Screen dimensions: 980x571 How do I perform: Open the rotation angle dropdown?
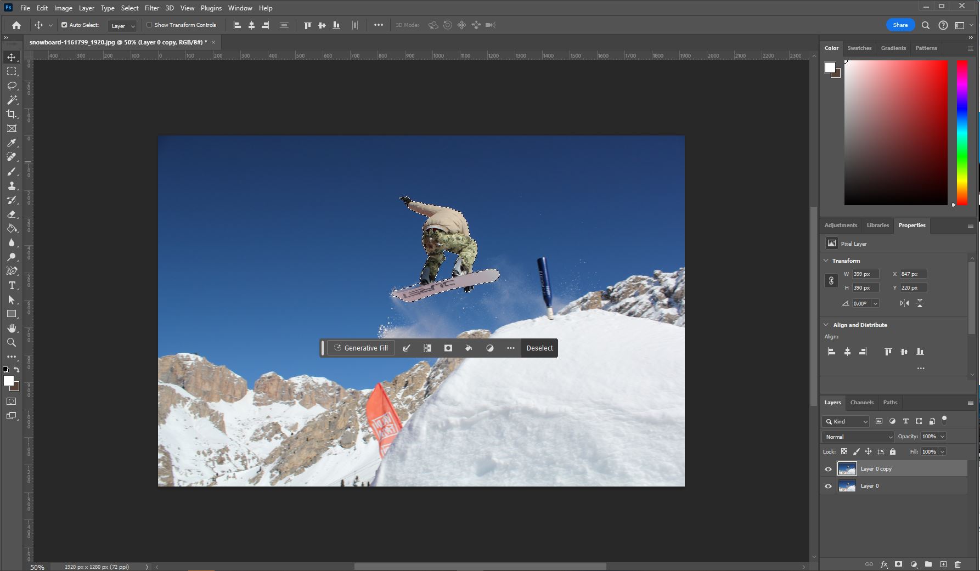tap(875, 303)
